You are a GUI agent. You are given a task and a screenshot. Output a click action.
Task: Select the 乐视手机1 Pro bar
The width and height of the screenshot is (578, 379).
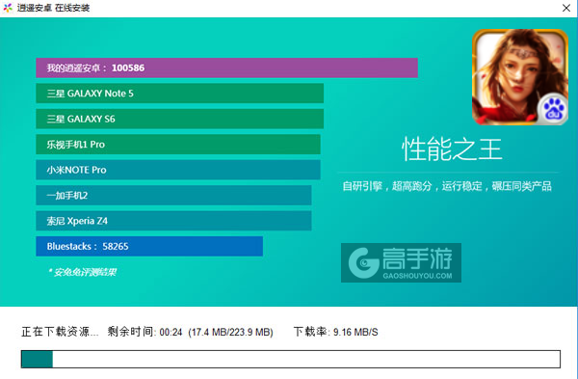click(x=178, y=145)
